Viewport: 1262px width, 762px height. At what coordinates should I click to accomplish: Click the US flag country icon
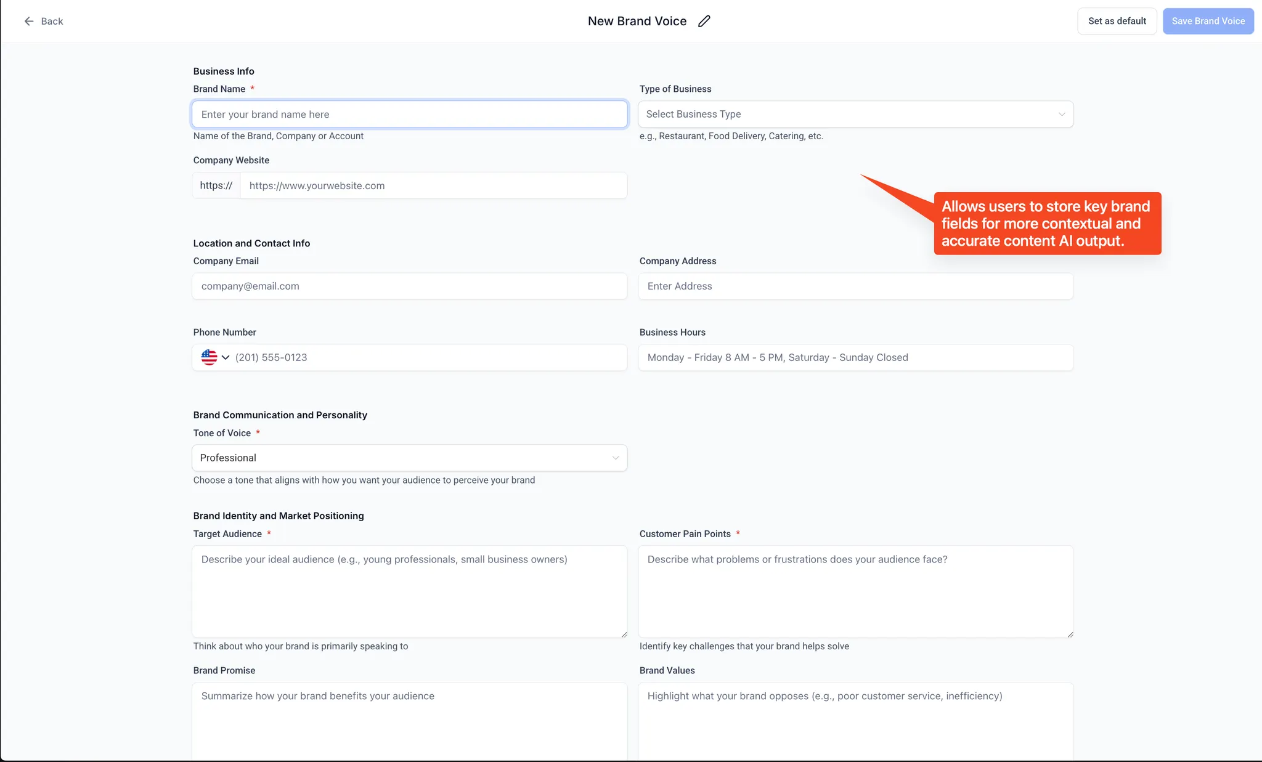pyautogui.click(x=209, y=357)
